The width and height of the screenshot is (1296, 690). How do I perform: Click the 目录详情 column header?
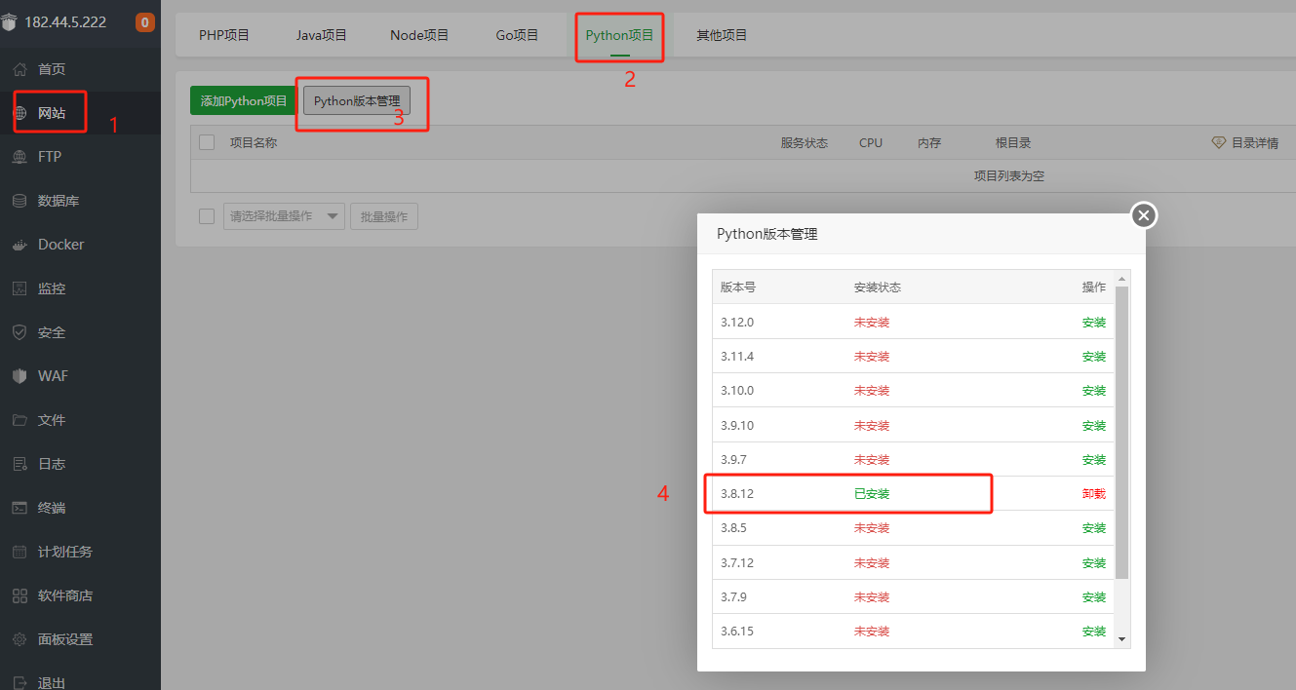(x=1255, y=142)
